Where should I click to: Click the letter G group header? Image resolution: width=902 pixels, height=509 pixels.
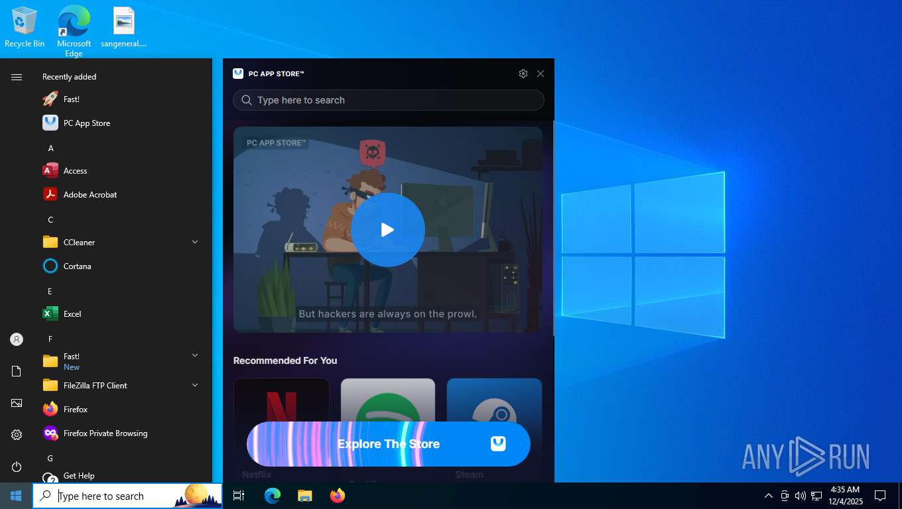pos(50,459)
